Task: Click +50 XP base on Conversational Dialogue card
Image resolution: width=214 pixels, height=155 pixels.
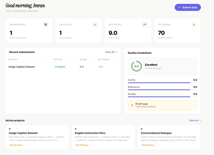Action: click(147, 145)
